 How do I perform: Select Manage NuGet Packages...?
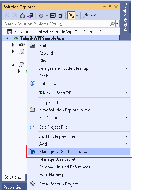pyautogui.click(x=79, y=151)
